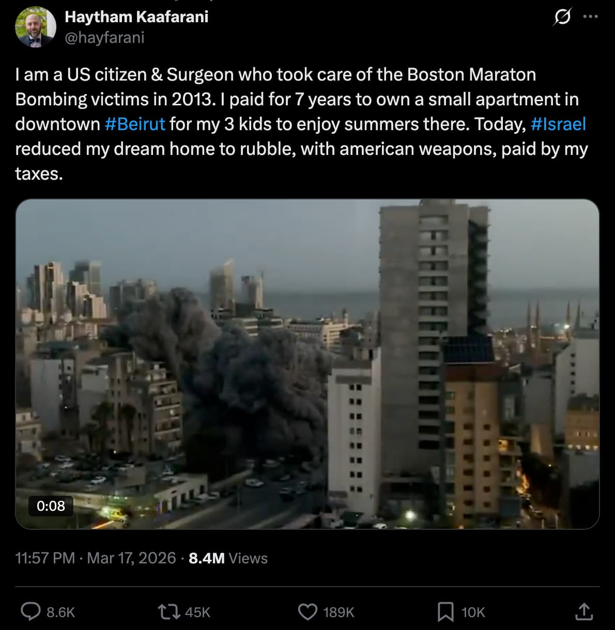
Task: Open the more options ellipsis menu
Action: pos(590,17)
